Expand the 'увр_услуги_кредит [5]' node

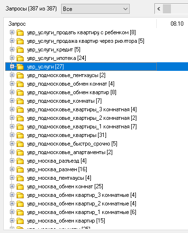(12, 49)
